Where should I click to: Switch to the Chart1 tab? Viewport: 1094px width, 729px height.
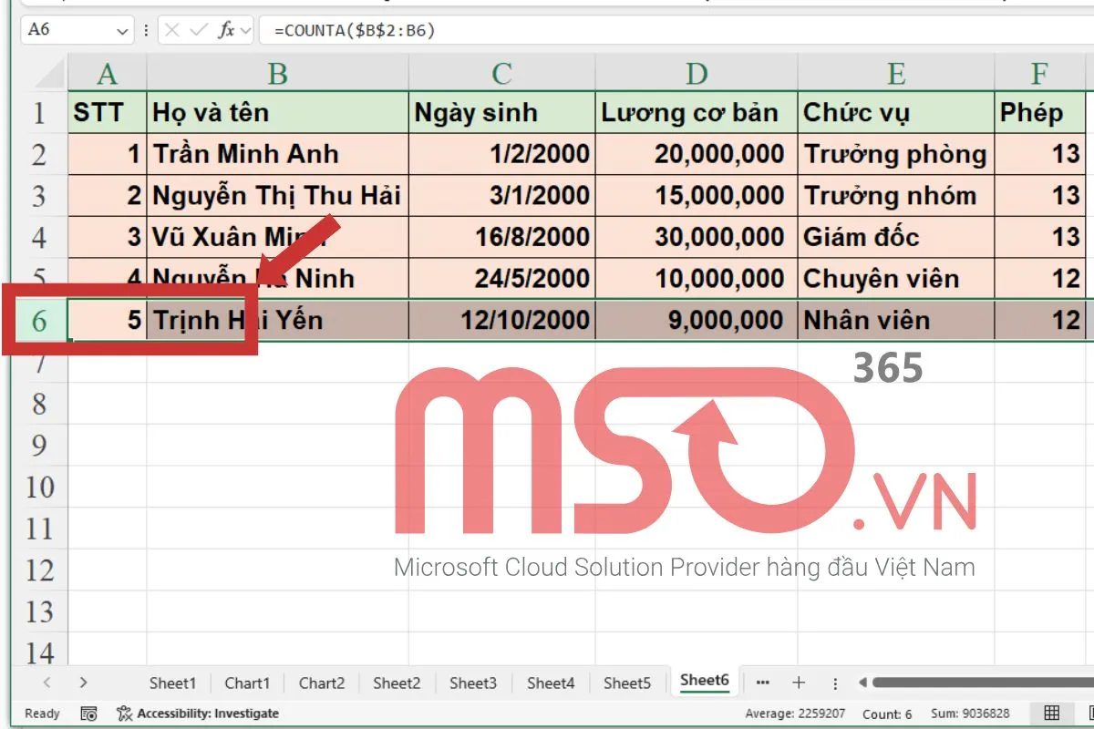click(x=246, y=682)
